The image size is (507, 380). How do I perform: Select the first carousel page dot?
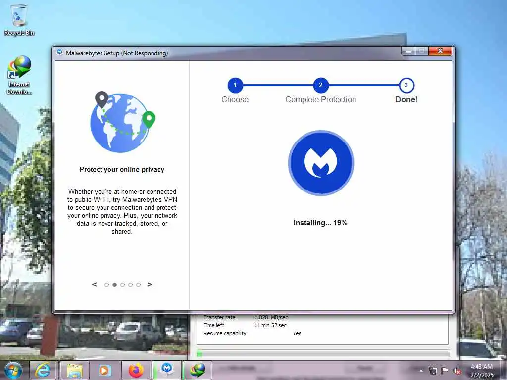click(107, 285)
